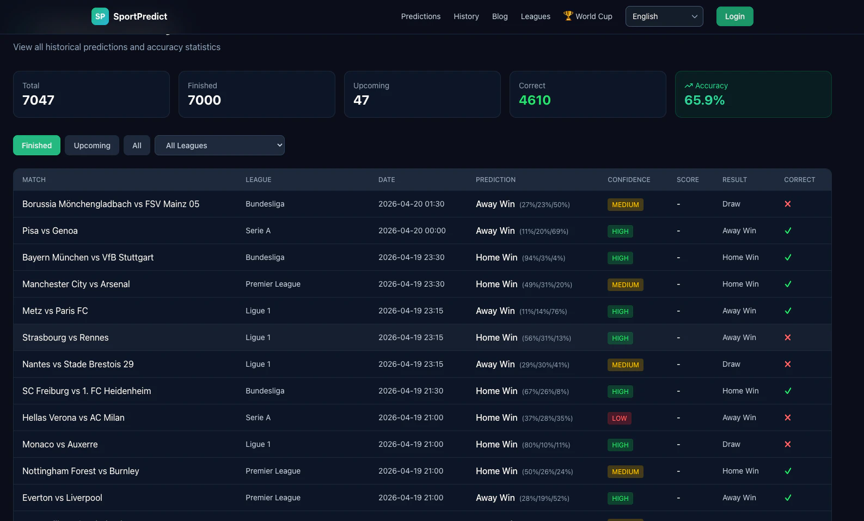Show All predictions tab

tap(137, 146)
